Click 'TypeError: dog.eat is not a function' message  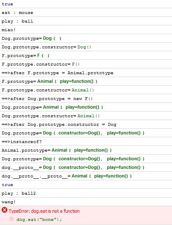pos(44,211)
